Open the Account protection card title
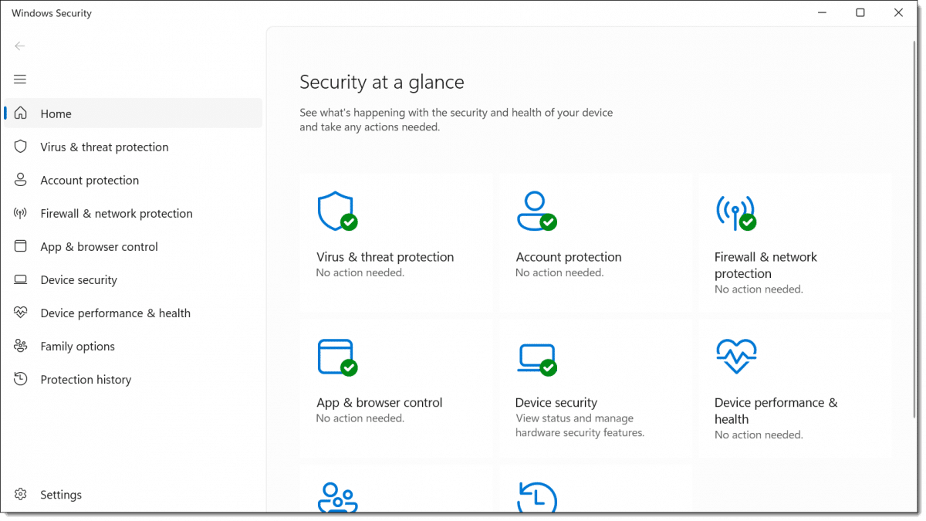 point(569,257)
